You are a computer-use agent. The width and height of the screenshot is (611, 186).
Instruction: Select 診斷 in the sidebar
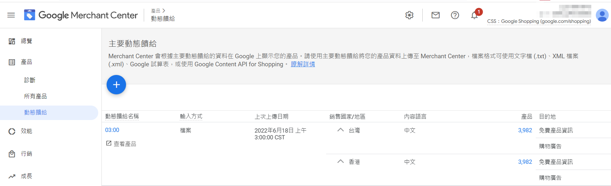30,80
